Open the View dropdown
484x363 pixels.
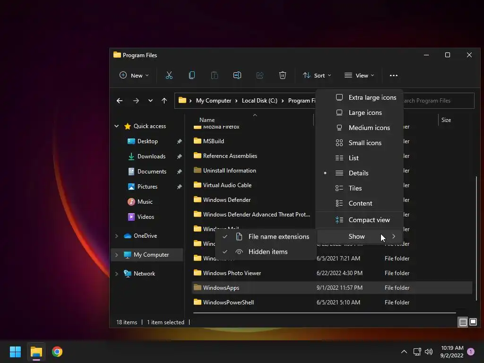click(359, 75)
